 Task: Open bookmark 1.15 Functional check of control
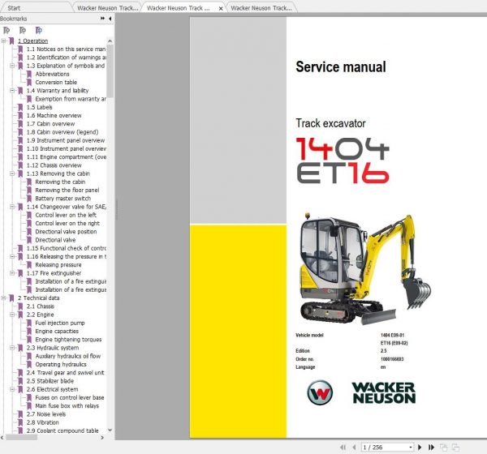pos(67,248)
